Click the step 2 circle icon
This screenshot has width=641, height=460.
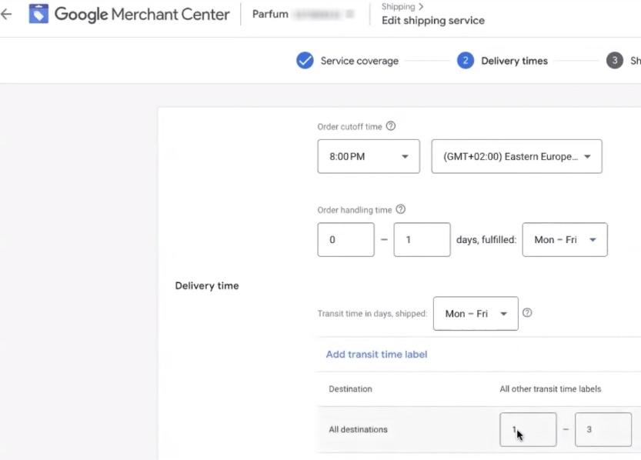coord(465,61)
